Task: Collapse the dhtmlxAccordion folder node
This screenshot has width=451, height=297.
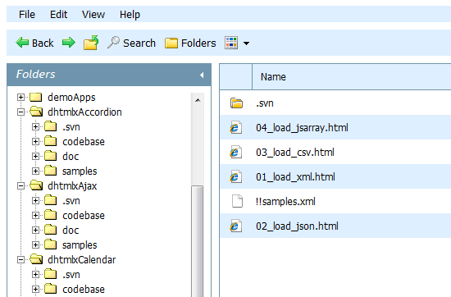Action: 20,112
